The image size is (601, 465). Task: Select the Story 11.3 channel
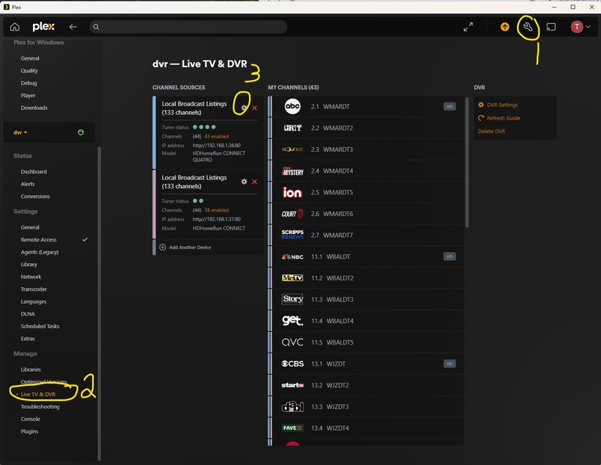pos(366,299)
